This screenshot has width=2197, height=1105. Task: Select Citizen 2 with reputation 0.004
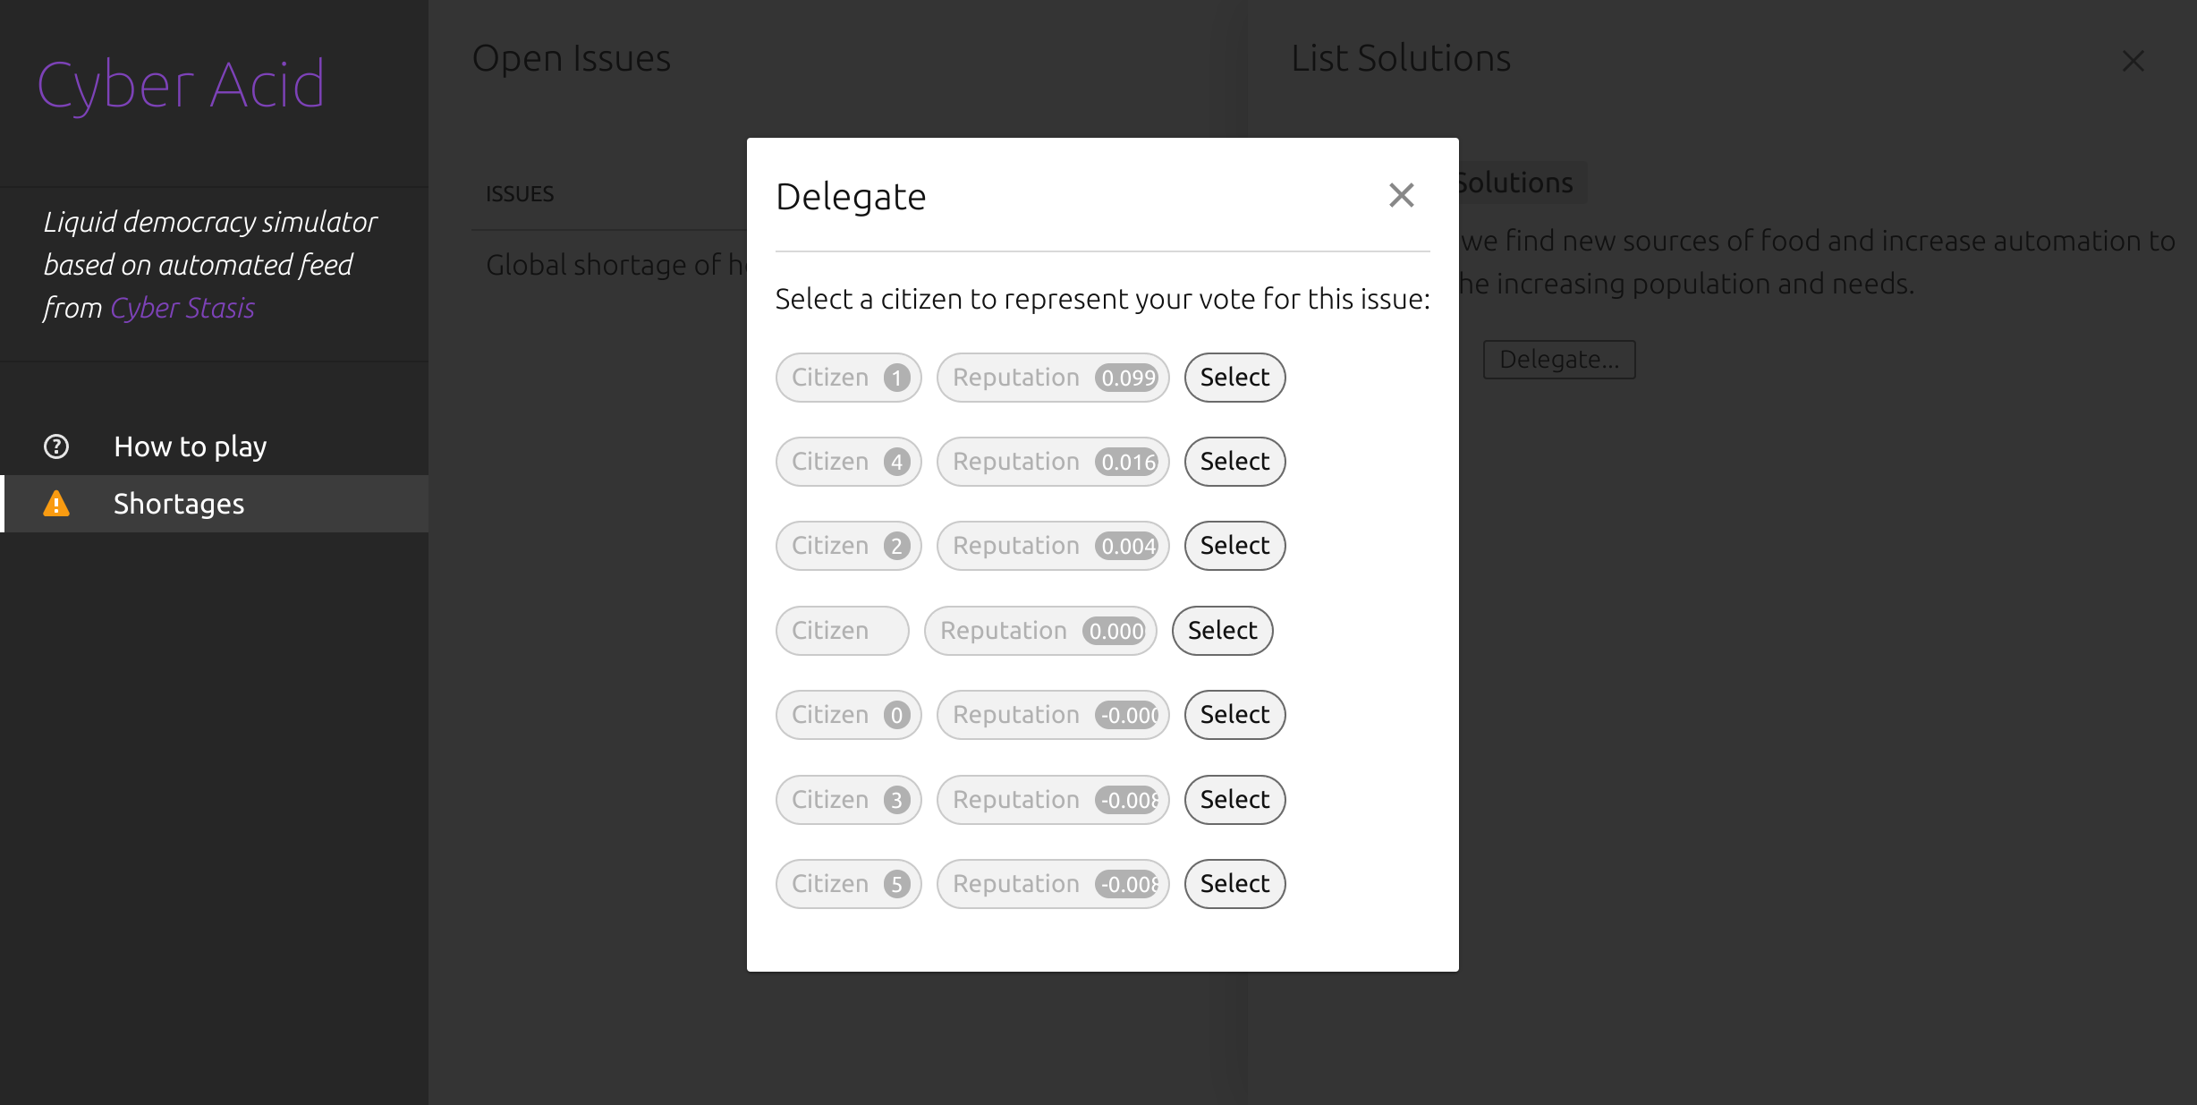click(1234, 546)
